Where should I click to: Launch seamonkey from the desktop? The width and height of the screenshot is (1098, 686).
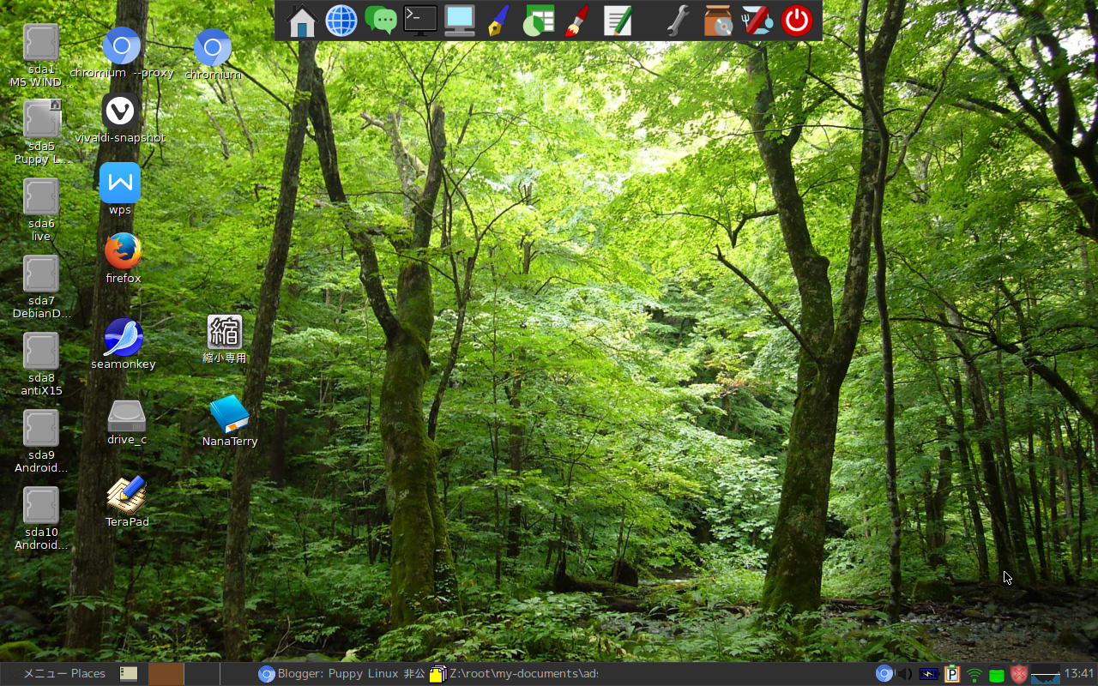[124, 338]
